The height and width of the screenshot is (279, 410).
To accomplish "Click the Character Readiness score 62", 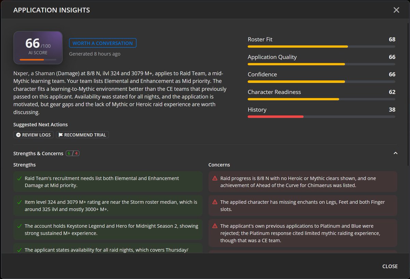I will tap(392, 92).
